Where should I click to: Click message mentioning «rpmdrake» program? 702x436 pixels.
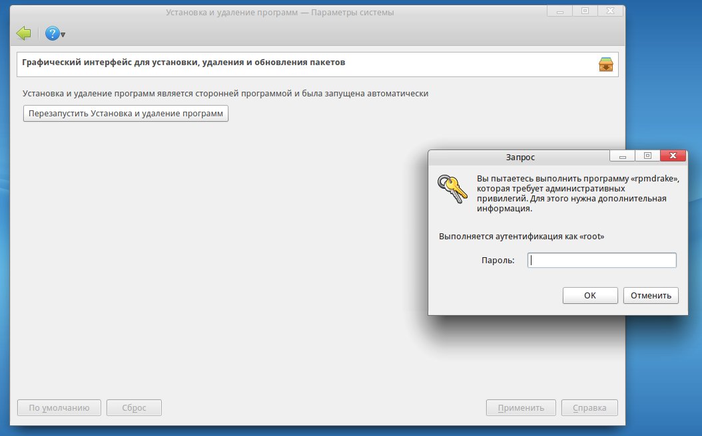pyautogui.click(x=578, y=193)
